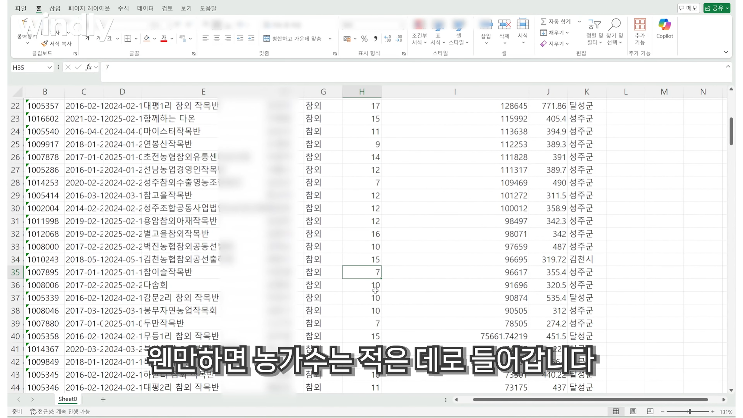743x418 pixels.
Task: Click the Format Painter (서식 복사) button
Action: click(x=56, y=43)
